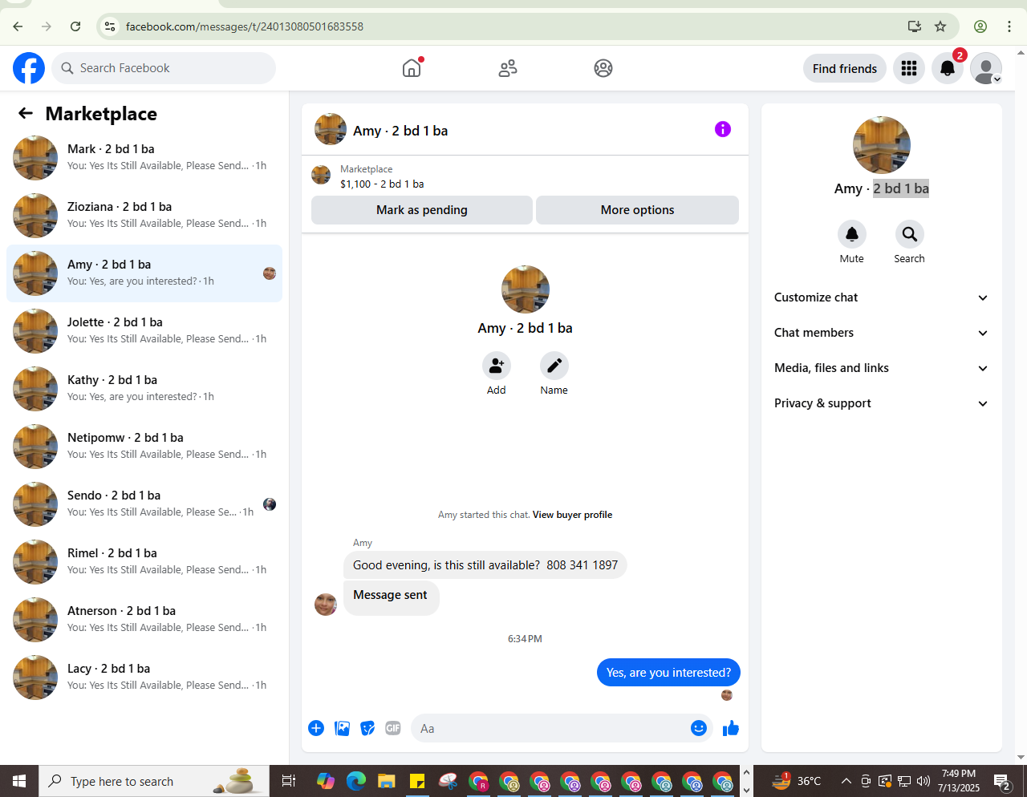Open volume control in system tray
Image resolution: width=1027 pixels, height=797 pixels.
pyautogui.click(x=923, y=781)
